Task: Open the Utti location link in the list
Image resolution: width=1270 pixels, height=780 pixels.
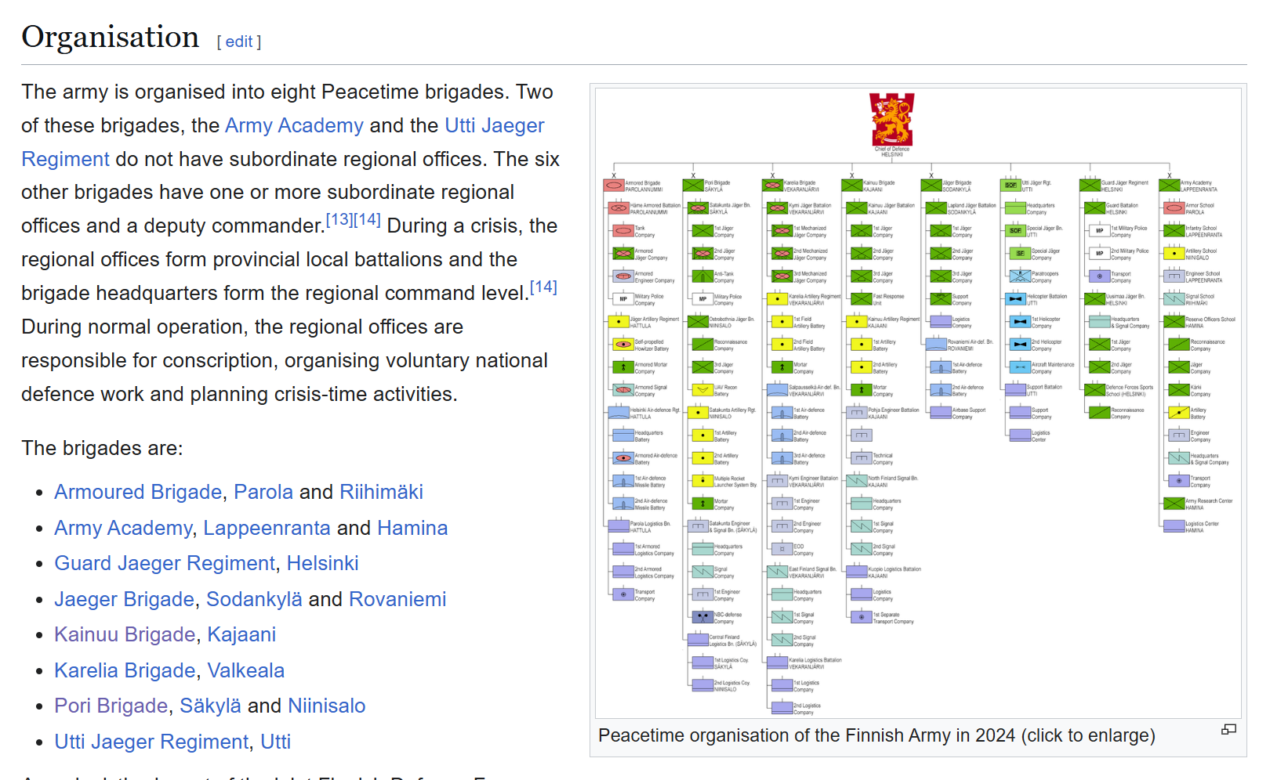Action: click(275, 742)
